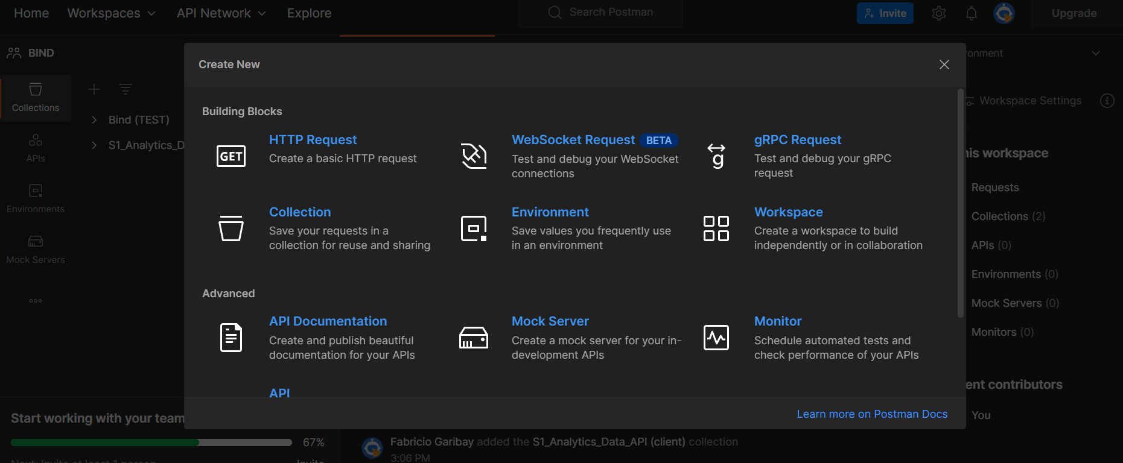Open the API Network dropdown menu

221,13
